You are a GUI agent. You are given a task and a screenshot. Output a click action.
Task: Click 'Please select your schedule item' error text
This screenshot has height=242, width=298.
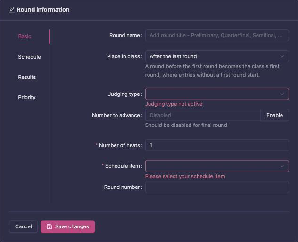point(185,176)
